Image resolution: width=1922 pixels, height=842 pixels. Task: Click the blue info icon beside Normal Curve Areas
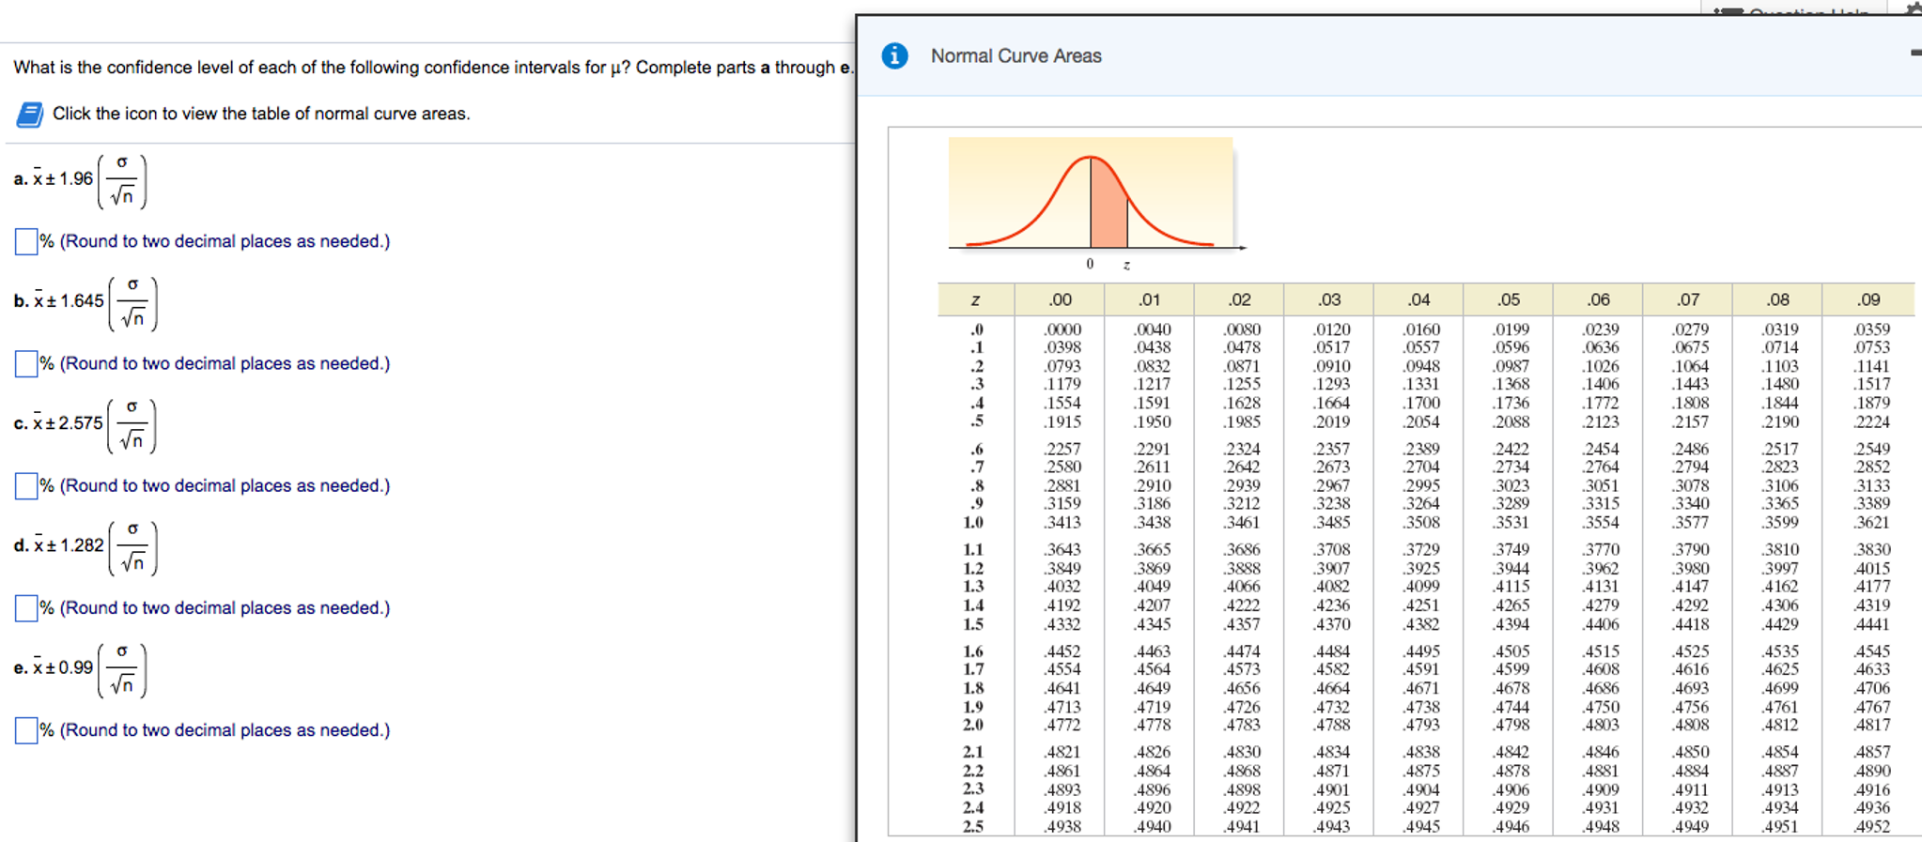894,56
